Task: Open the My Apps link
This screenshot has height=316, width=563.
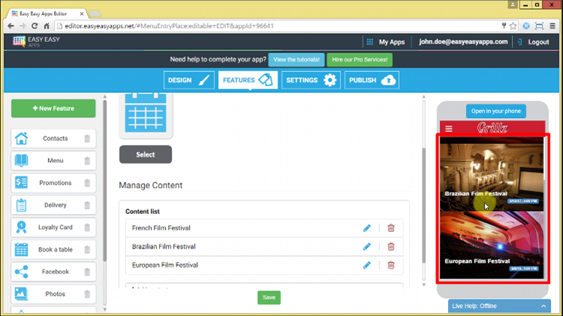Action: pos(392,42)
